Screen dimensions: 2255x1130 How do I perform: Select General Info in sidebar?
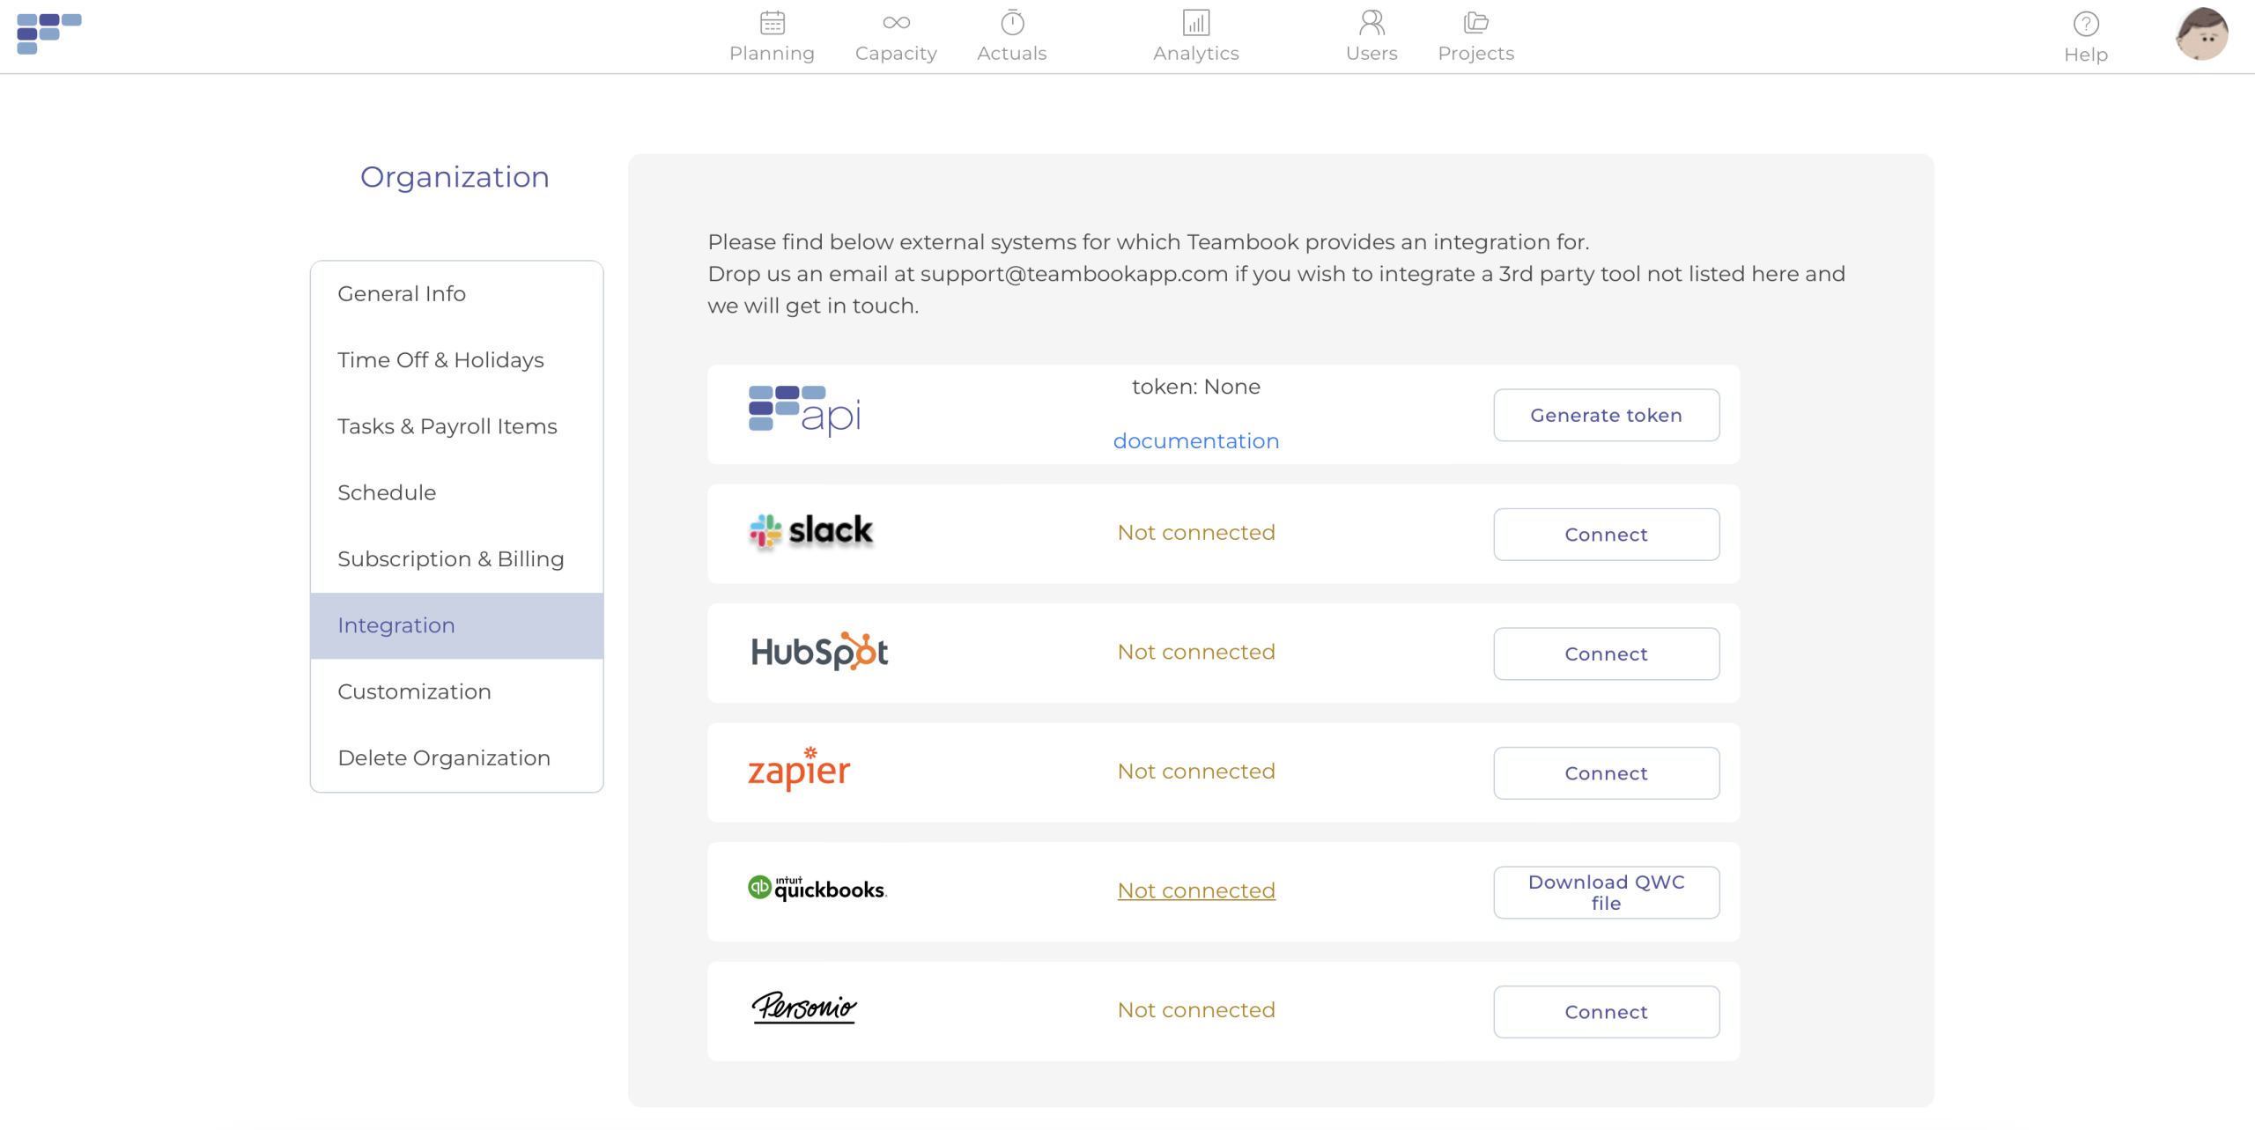402,293
